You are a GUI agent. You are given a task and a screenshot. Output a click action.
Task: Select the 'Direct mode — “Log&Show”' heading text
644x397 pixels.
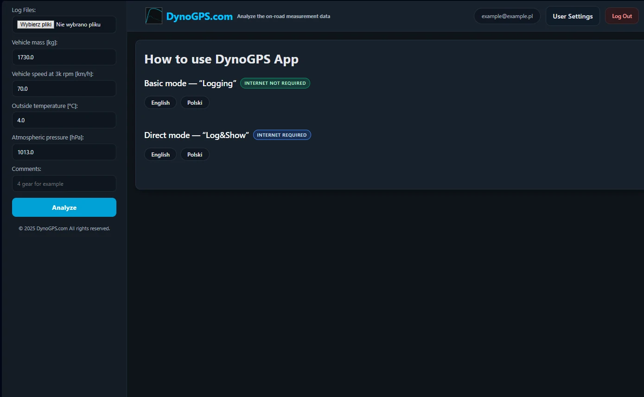[x=197, y=135]
